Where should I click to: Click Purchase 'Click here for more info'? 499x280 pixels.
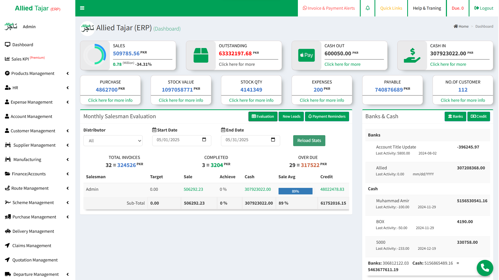point(110,100)
